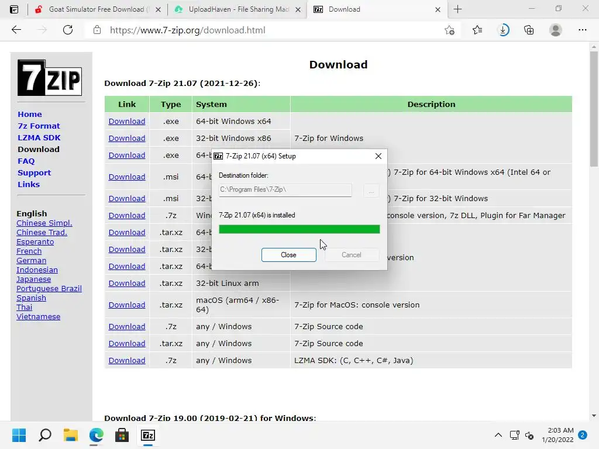The height and width of the screenshot is (449, 599).
Task: Download the 64-bit Windows x64 exe
Action: 127,122
